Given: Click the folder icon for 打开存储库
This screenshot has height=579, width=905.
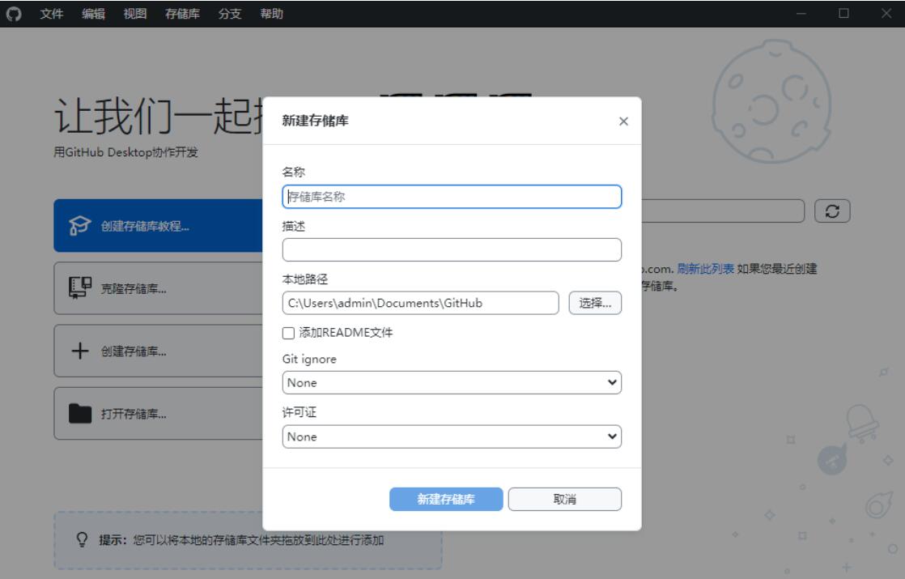Looking at the screenshot, I should [x=80, y=414].
